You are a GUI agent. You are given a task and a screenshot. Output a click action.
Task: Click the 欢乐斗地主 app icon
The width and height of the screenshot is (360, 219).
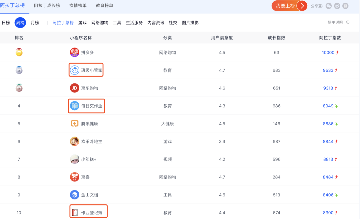(74, 142)
